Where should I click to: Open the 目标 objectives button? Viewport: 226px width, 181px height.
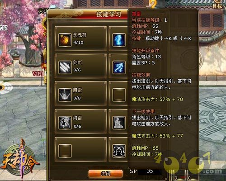[x=217, y=6]
